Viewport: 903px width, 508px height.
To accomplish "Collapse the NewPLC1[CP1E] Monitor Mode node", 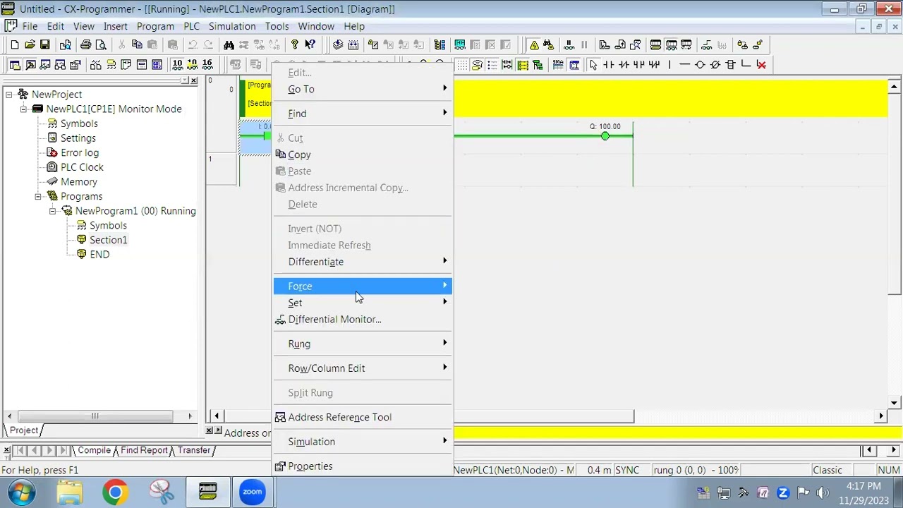I will click(23, 109).
